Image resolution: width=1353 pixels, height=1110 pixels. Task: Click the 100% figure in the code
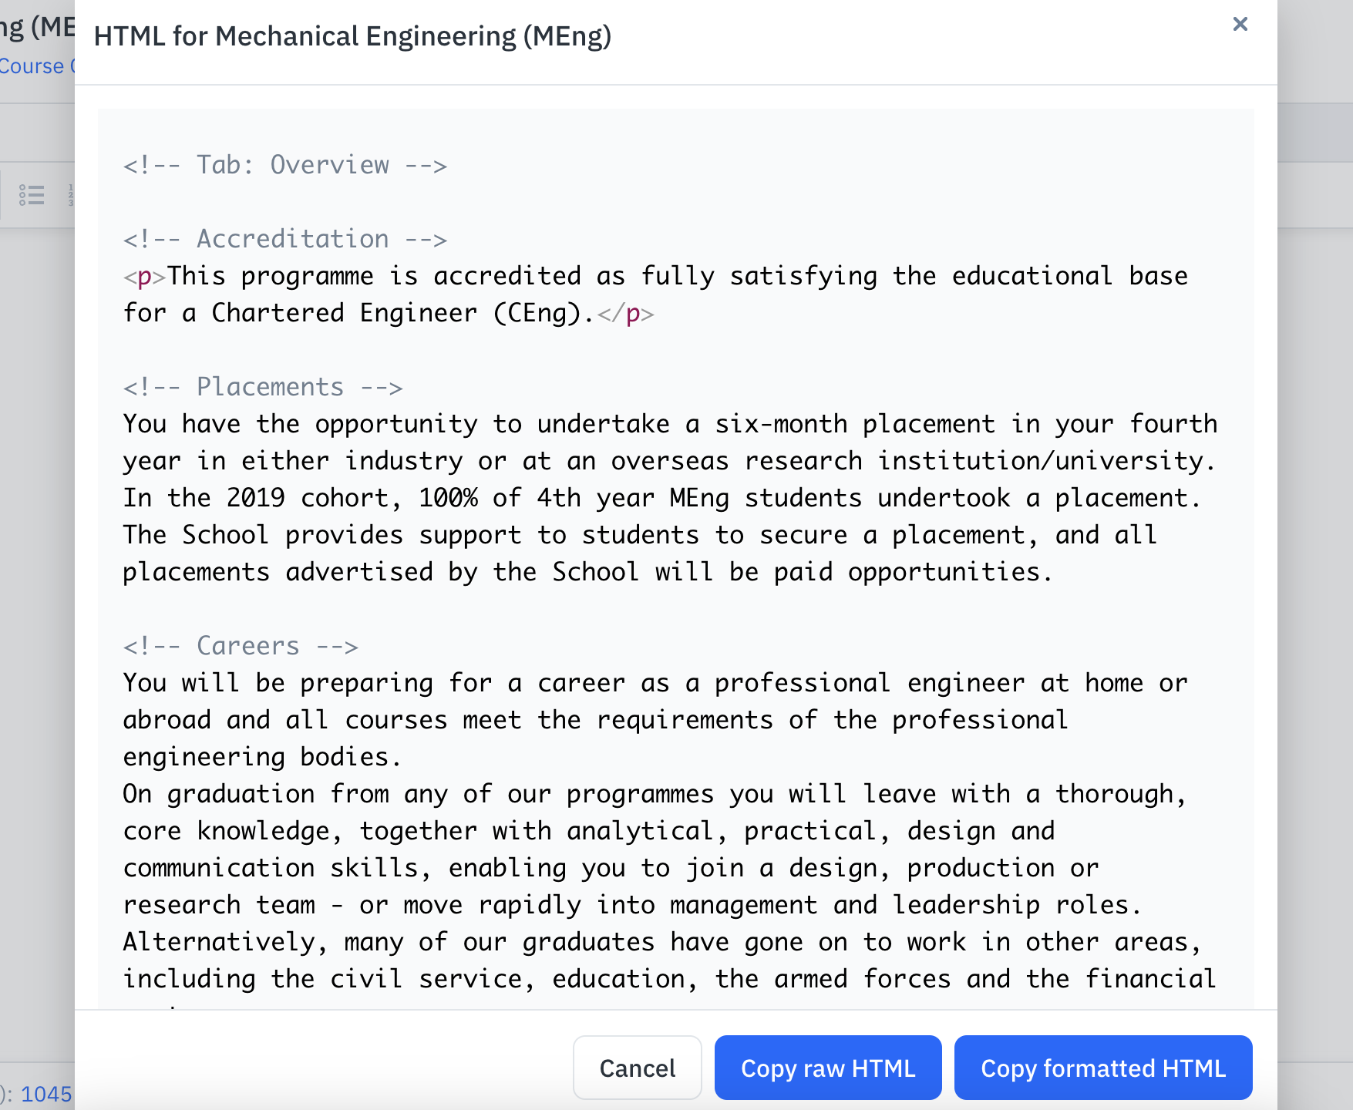[448, 498]
